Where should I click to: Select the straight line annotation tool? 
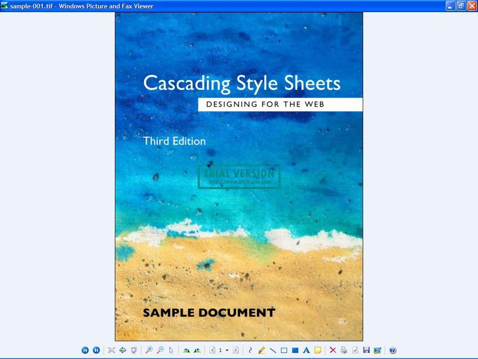pyautogui.click(x=273, y=350)
